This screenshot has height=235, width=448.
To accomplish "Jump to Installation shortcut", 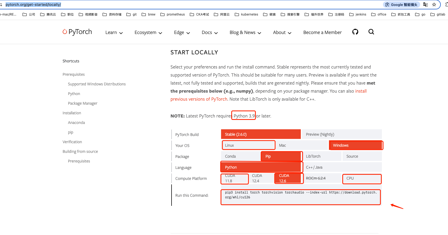I will click(72, 113).
